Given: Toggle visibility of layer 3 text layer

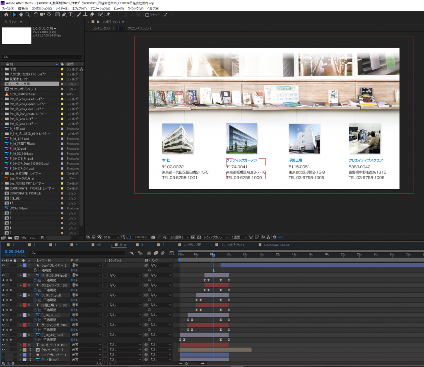Looking at the screenshot, I should pyautogui.click(x=3, y=285).
